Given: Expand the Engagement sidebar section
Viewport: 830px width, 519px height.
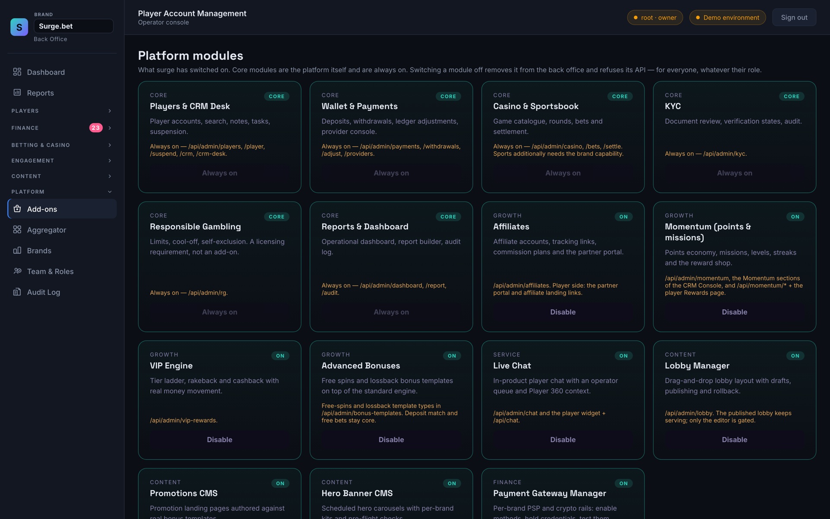Looking at the screenshot, I should coord(62,160).
